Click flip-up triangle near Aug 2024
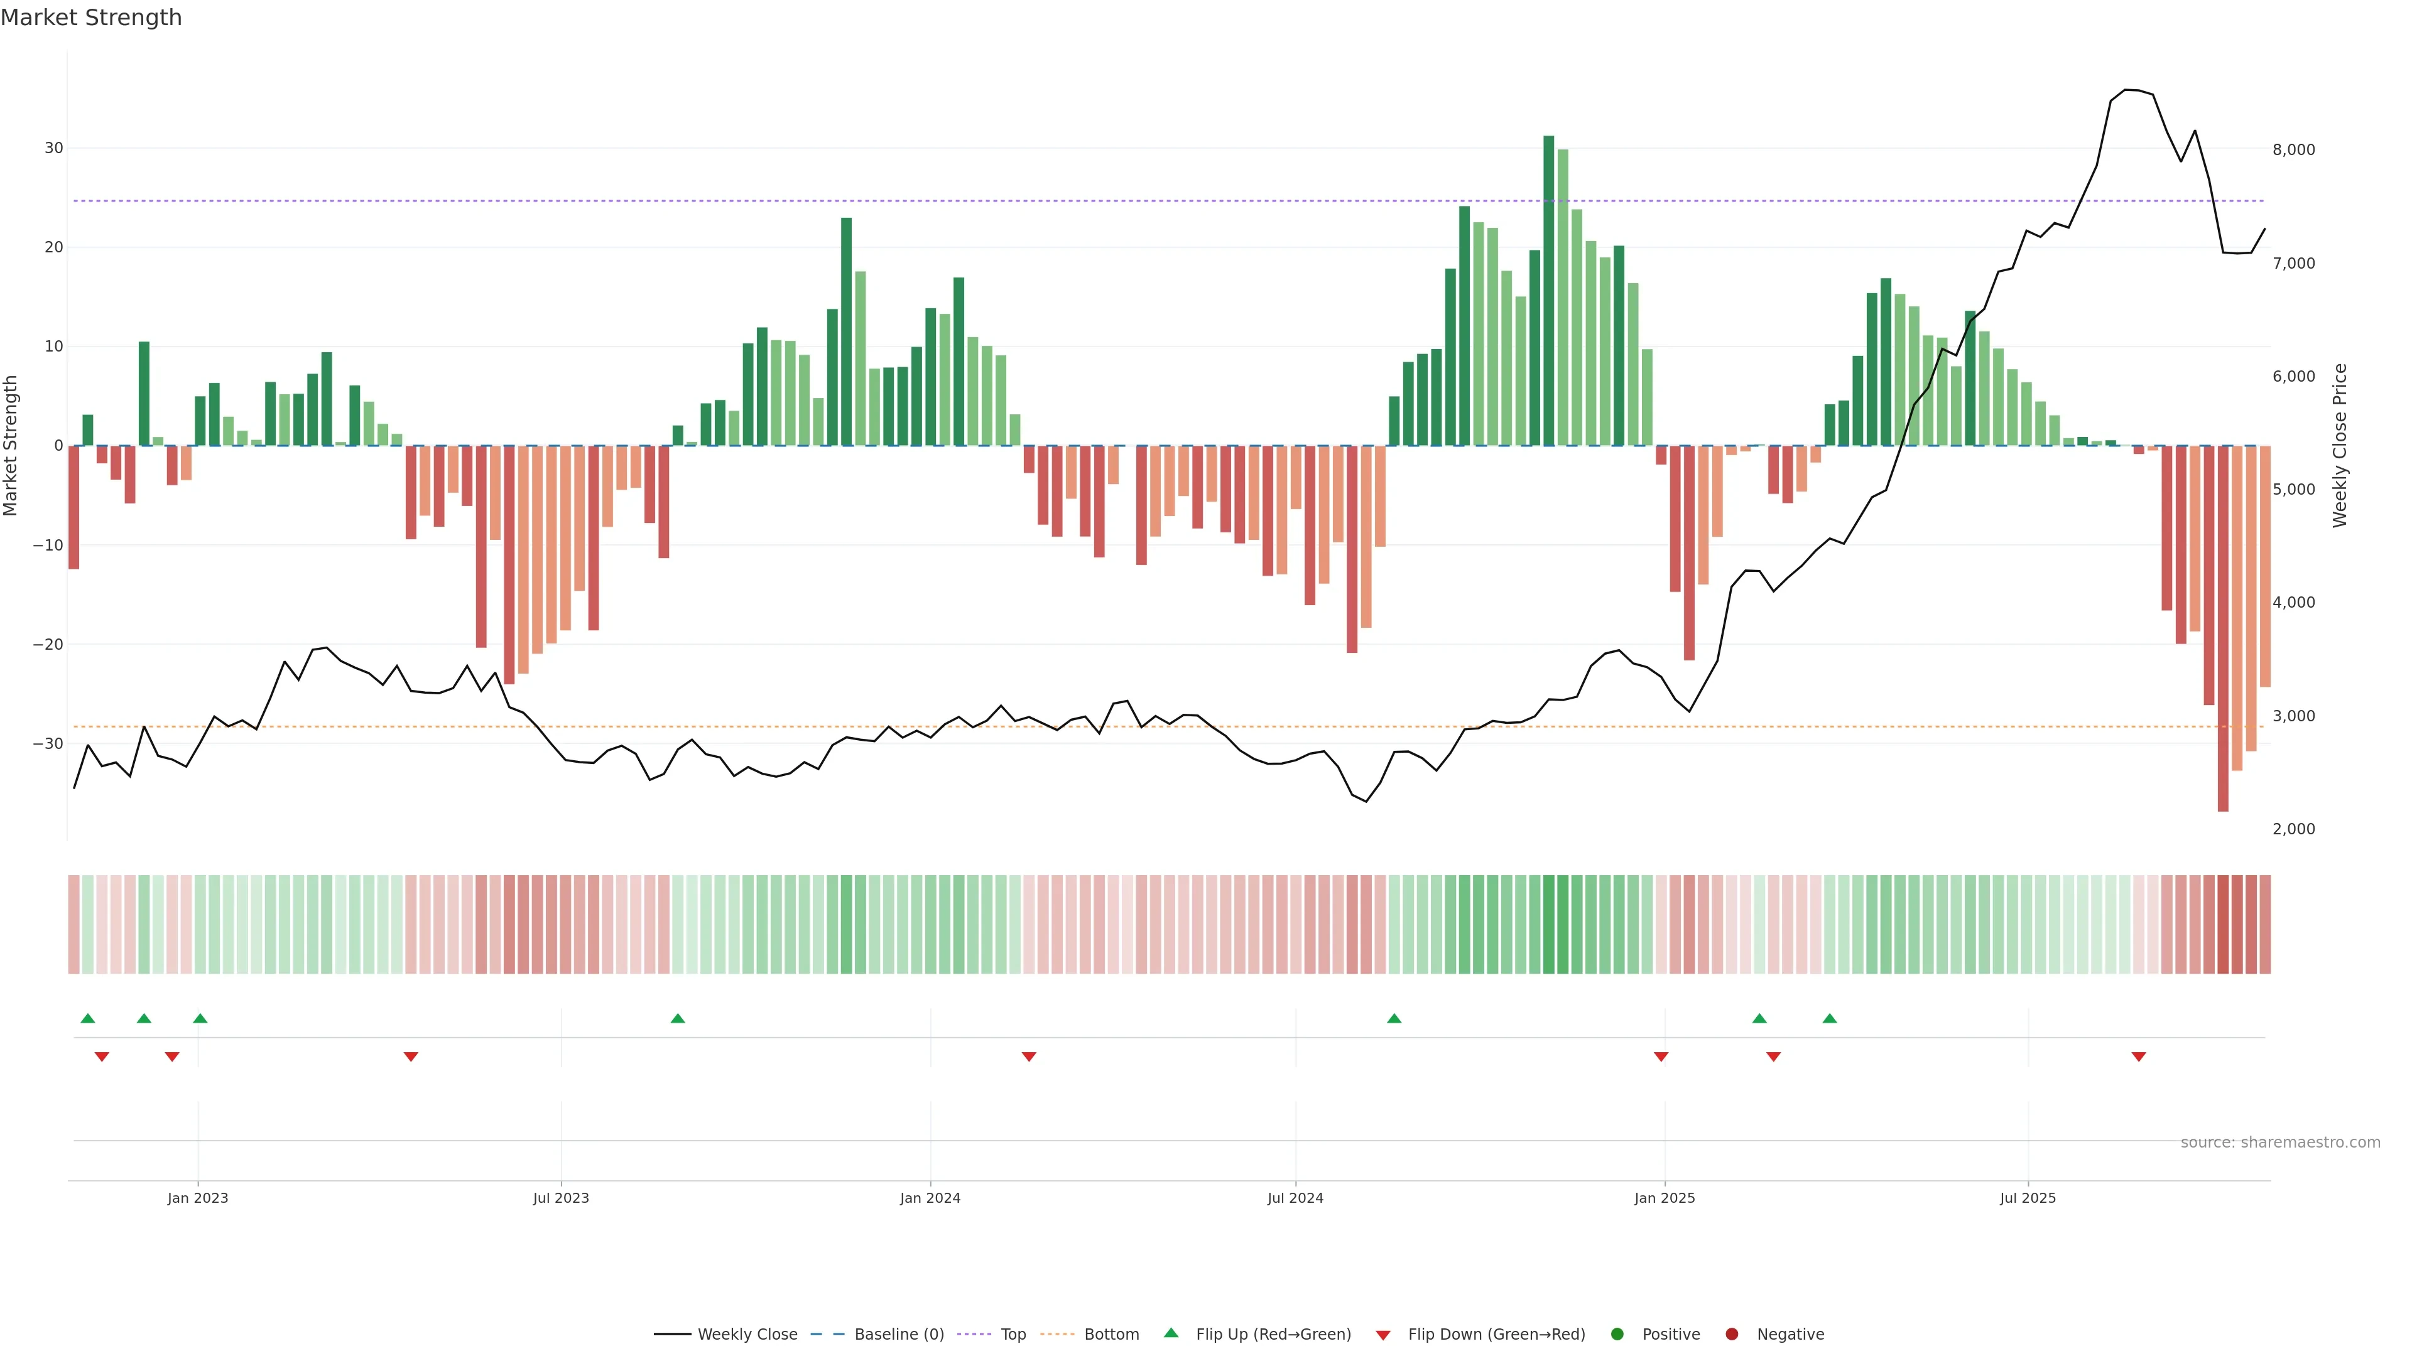Viewport: 2412px width, 1356px height. pyautogui.click(x=1394, y=1018)
